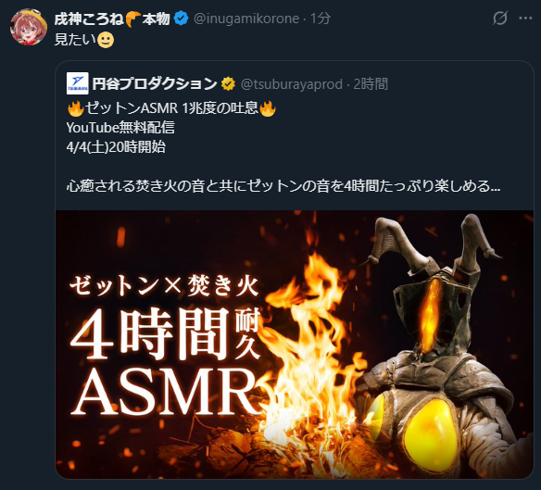The width and height of the screenshot is (541, 490).
Task: Click the blue verified badge beside 本物
Action: click(181, 19)
